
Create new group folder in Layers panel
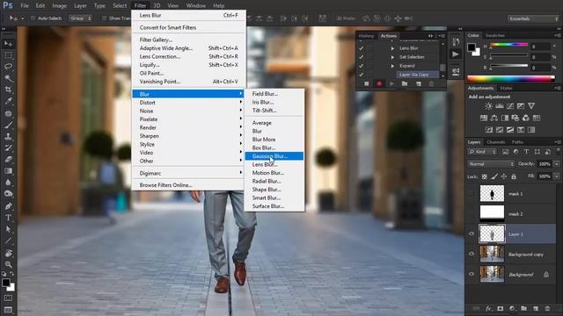pos(524,308)
